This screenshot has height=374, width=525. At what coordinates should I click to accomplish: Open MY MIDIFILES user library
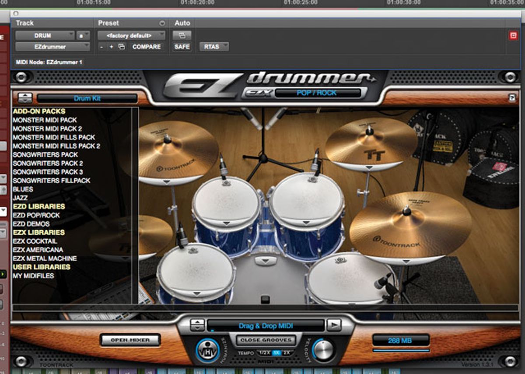33,276
